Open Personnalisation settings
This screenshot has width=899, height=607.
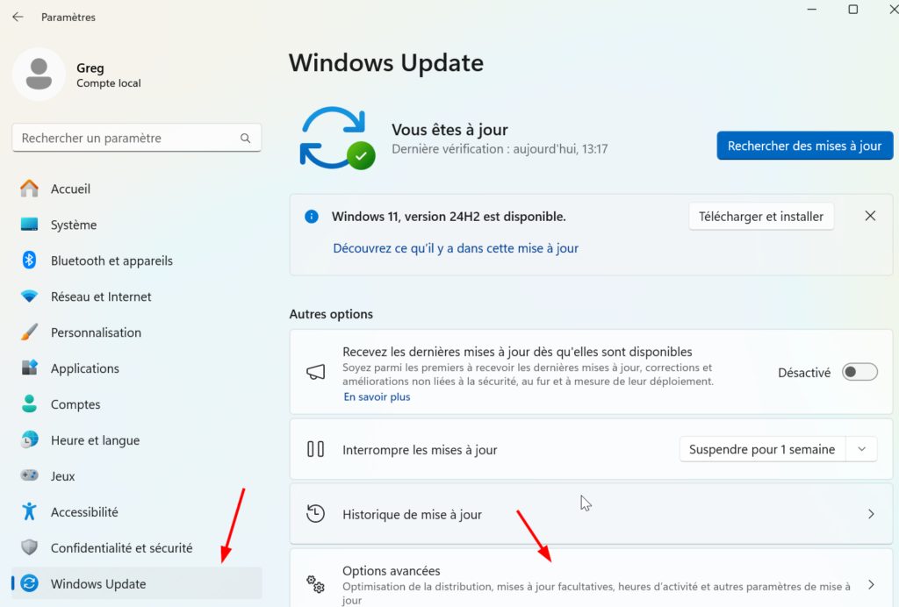click(136, 332)
